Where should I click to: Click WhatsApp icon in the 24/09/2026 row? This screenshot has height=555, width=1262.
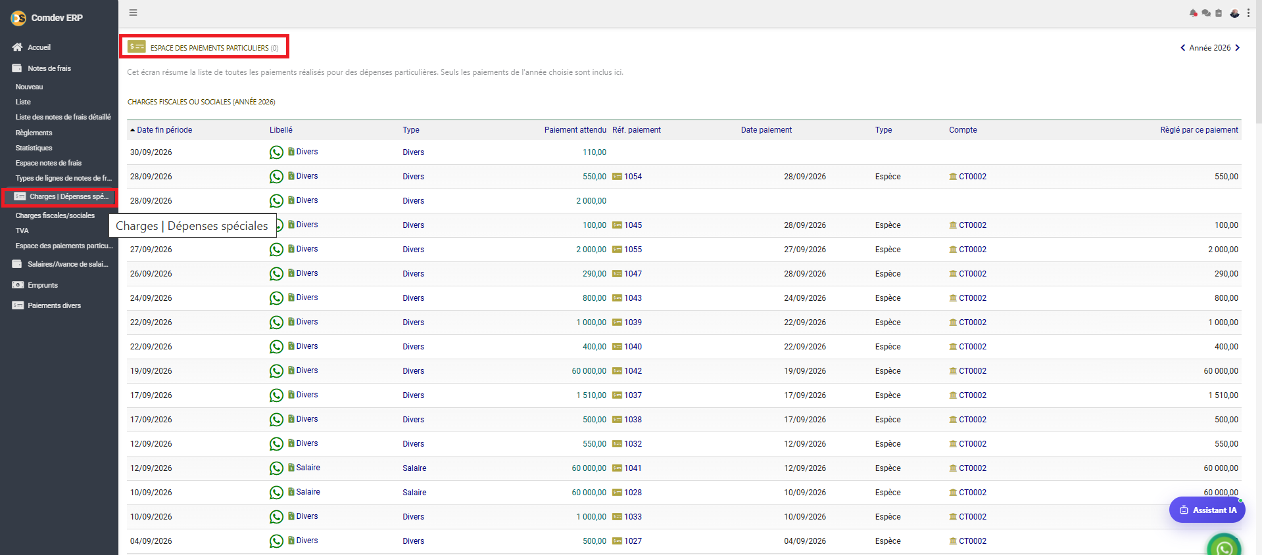tap(276, 298)
